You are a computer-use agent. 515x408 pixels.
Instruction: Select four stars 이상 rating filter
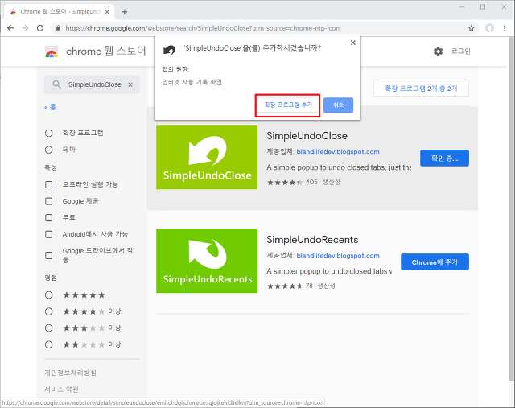[x=48, y=311]
